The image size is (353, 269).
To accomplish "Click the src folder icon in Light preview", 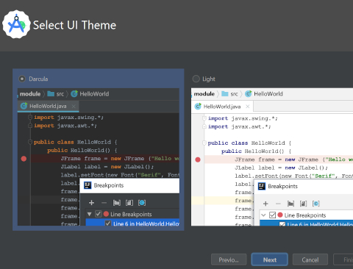I will 225,93.
